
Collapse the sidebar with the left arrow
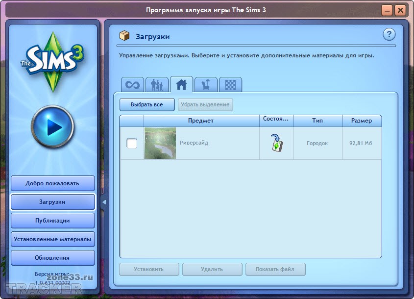coord(104,202)
